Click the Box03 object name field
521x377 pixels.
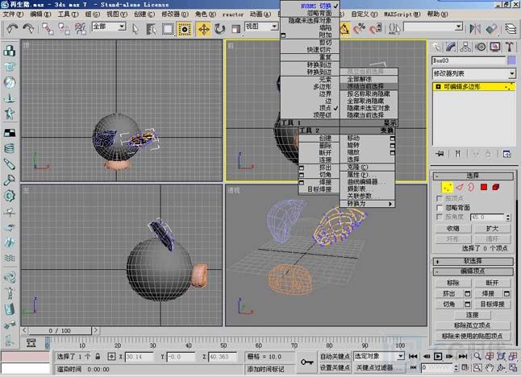pos(469,60)
